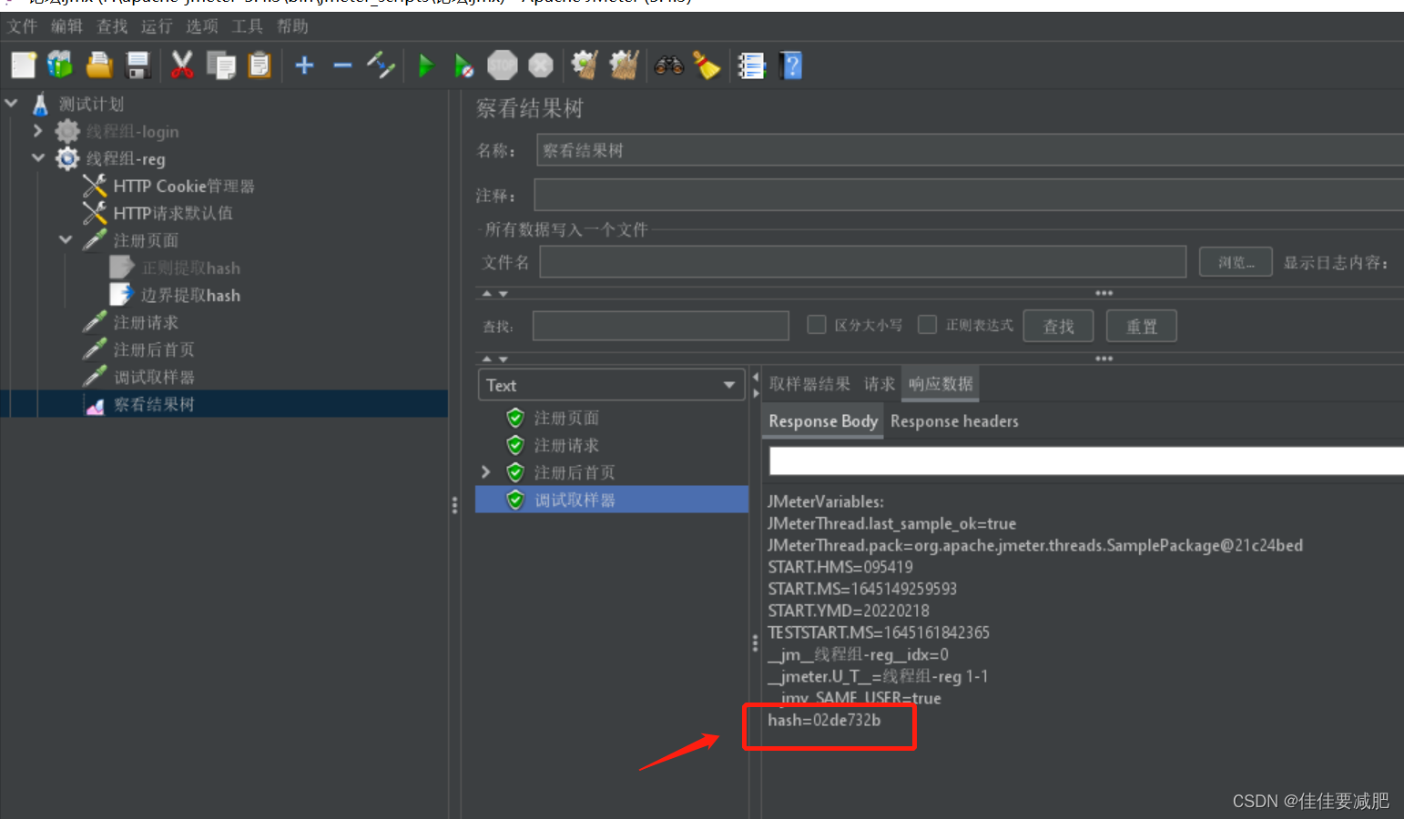Click the Help question mark icon
This screenshot has width=1404, height=819.
coord(791,66)
